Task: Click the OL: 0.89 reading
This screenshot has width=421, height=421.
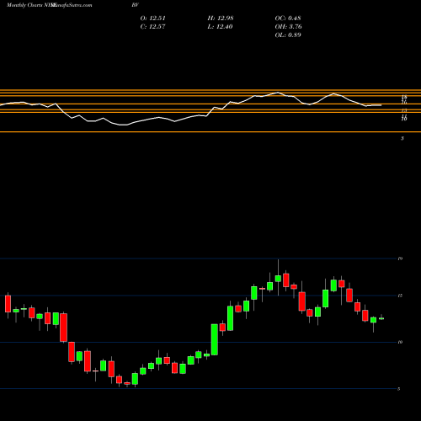Action: [x=288, y=35]
